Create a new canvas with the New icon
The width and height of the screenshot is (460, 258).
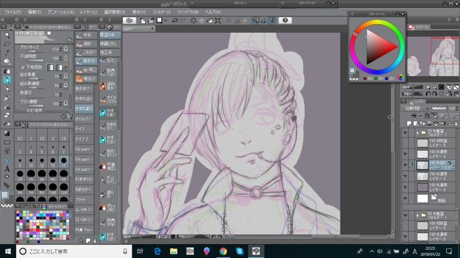tap(143, 21)
